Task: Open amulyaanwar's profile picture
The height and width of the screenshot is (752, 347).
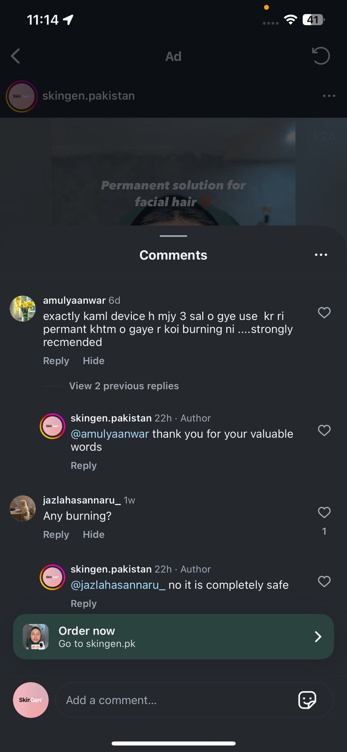Action: 23,308
